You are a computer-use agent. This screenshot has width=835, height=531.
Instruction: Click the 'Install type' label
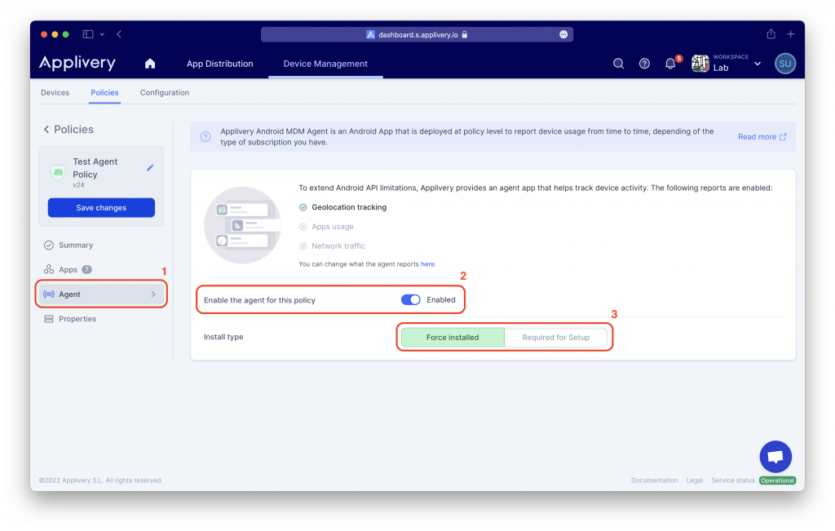[223, 337]
